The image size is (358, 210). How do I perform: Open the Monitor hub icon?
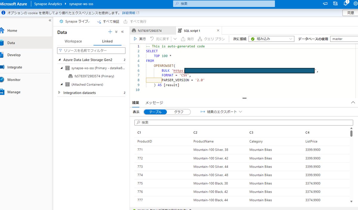click(2, 80)
